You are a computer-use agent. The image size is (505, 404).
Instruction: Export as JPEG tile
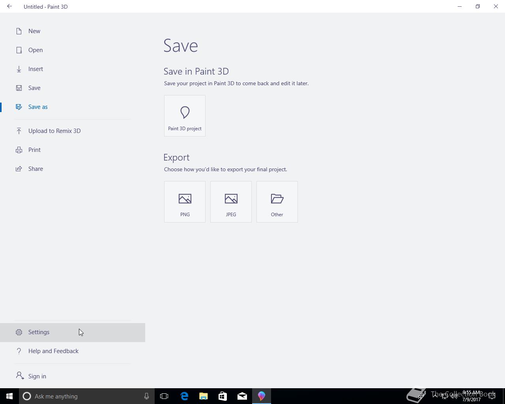point(231,202)
